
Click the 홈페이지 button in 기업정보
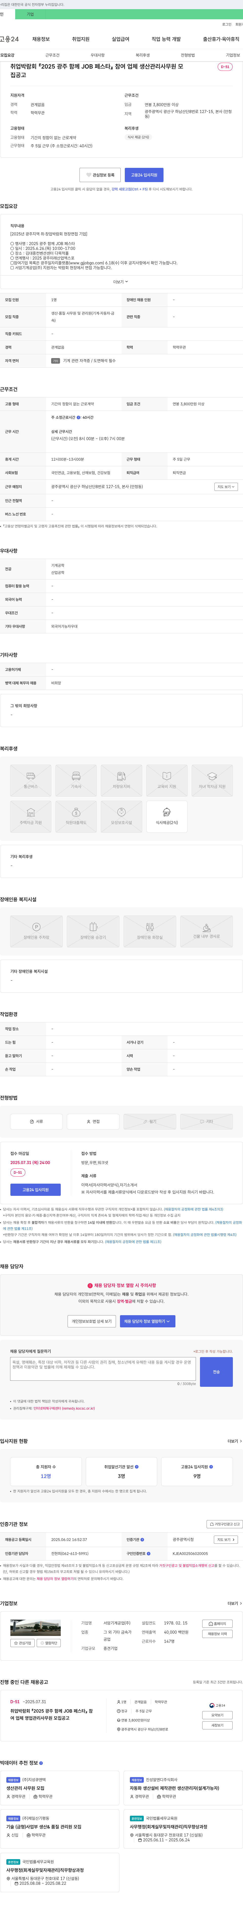pyautogui.click(x=218, y=1623)
